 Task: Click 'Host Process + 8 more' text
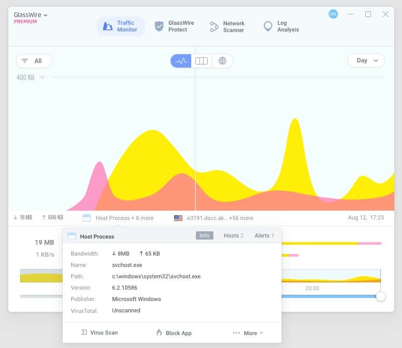pyautogui.click(x=125, y=218)
